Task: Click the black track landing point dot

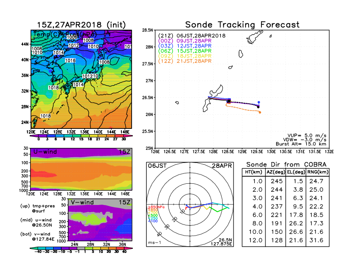Action: pos(258,107)
